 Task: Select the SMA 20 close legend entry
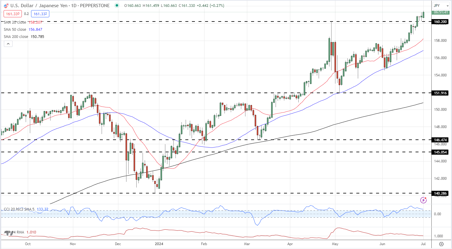click(23, 22)
